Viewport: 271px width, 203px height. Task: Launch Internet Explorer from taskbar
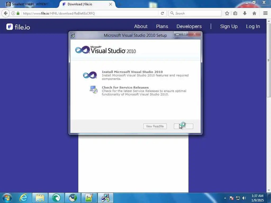point(24,198)
